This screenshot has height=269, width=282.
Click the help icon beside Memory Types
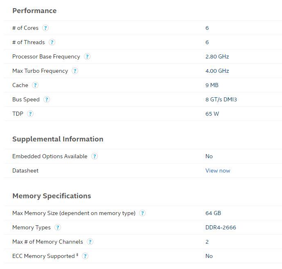58,227
